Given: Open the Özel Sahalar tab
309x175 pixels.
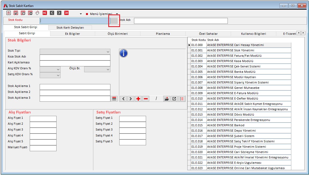Looking at the screenshot, I should point(208,34).
